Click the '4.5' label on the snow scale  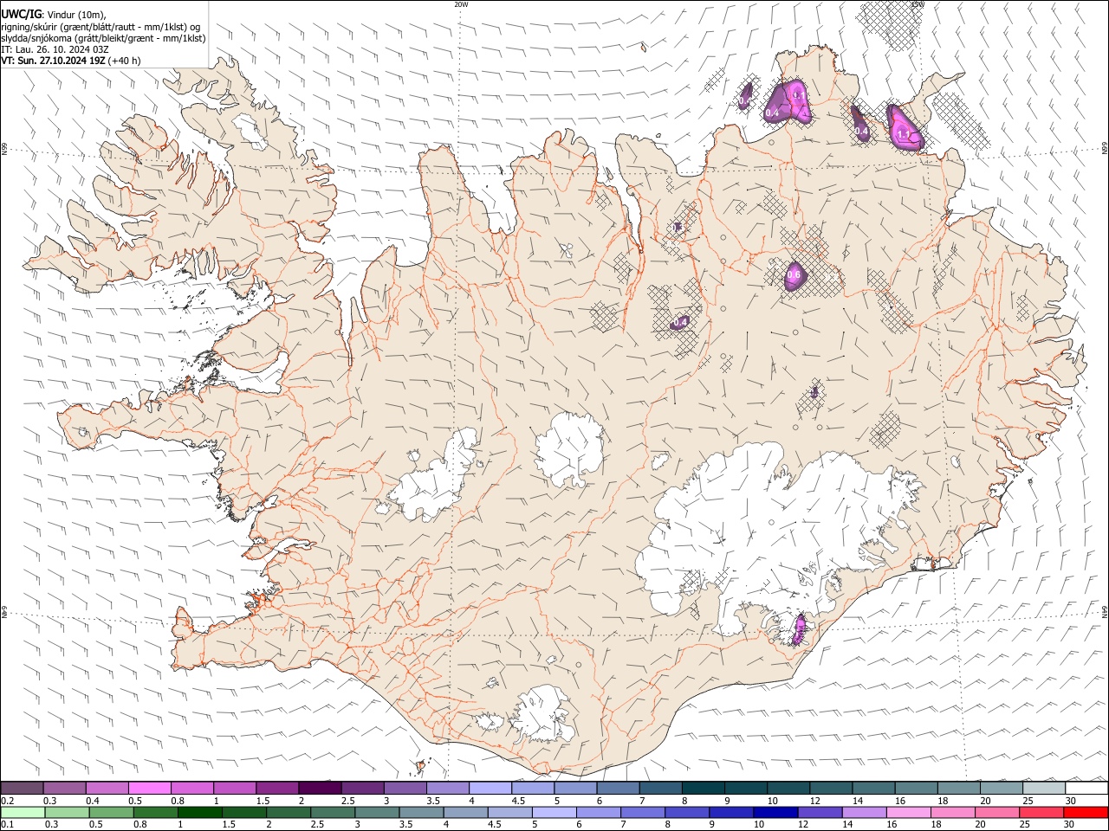click(x=518, y=801)
